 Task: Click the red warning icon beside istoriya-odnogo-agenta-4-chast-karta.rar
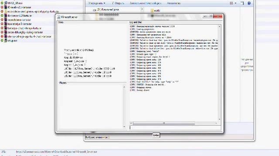(2, 36)
